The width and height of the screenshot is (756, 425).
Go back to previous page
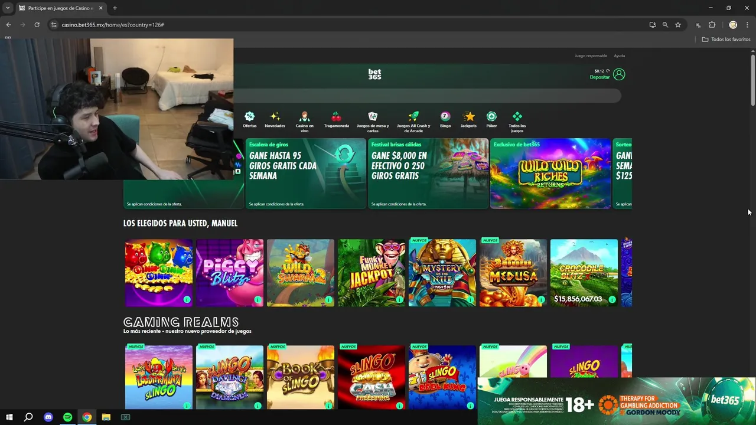pyautogui.click(x=8, y=25)
